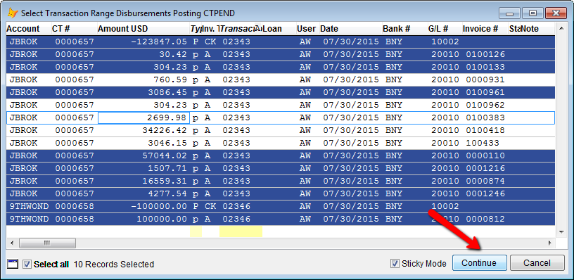
Task: Select the row with amount 760.59
Action: click(x=281, y=79)
